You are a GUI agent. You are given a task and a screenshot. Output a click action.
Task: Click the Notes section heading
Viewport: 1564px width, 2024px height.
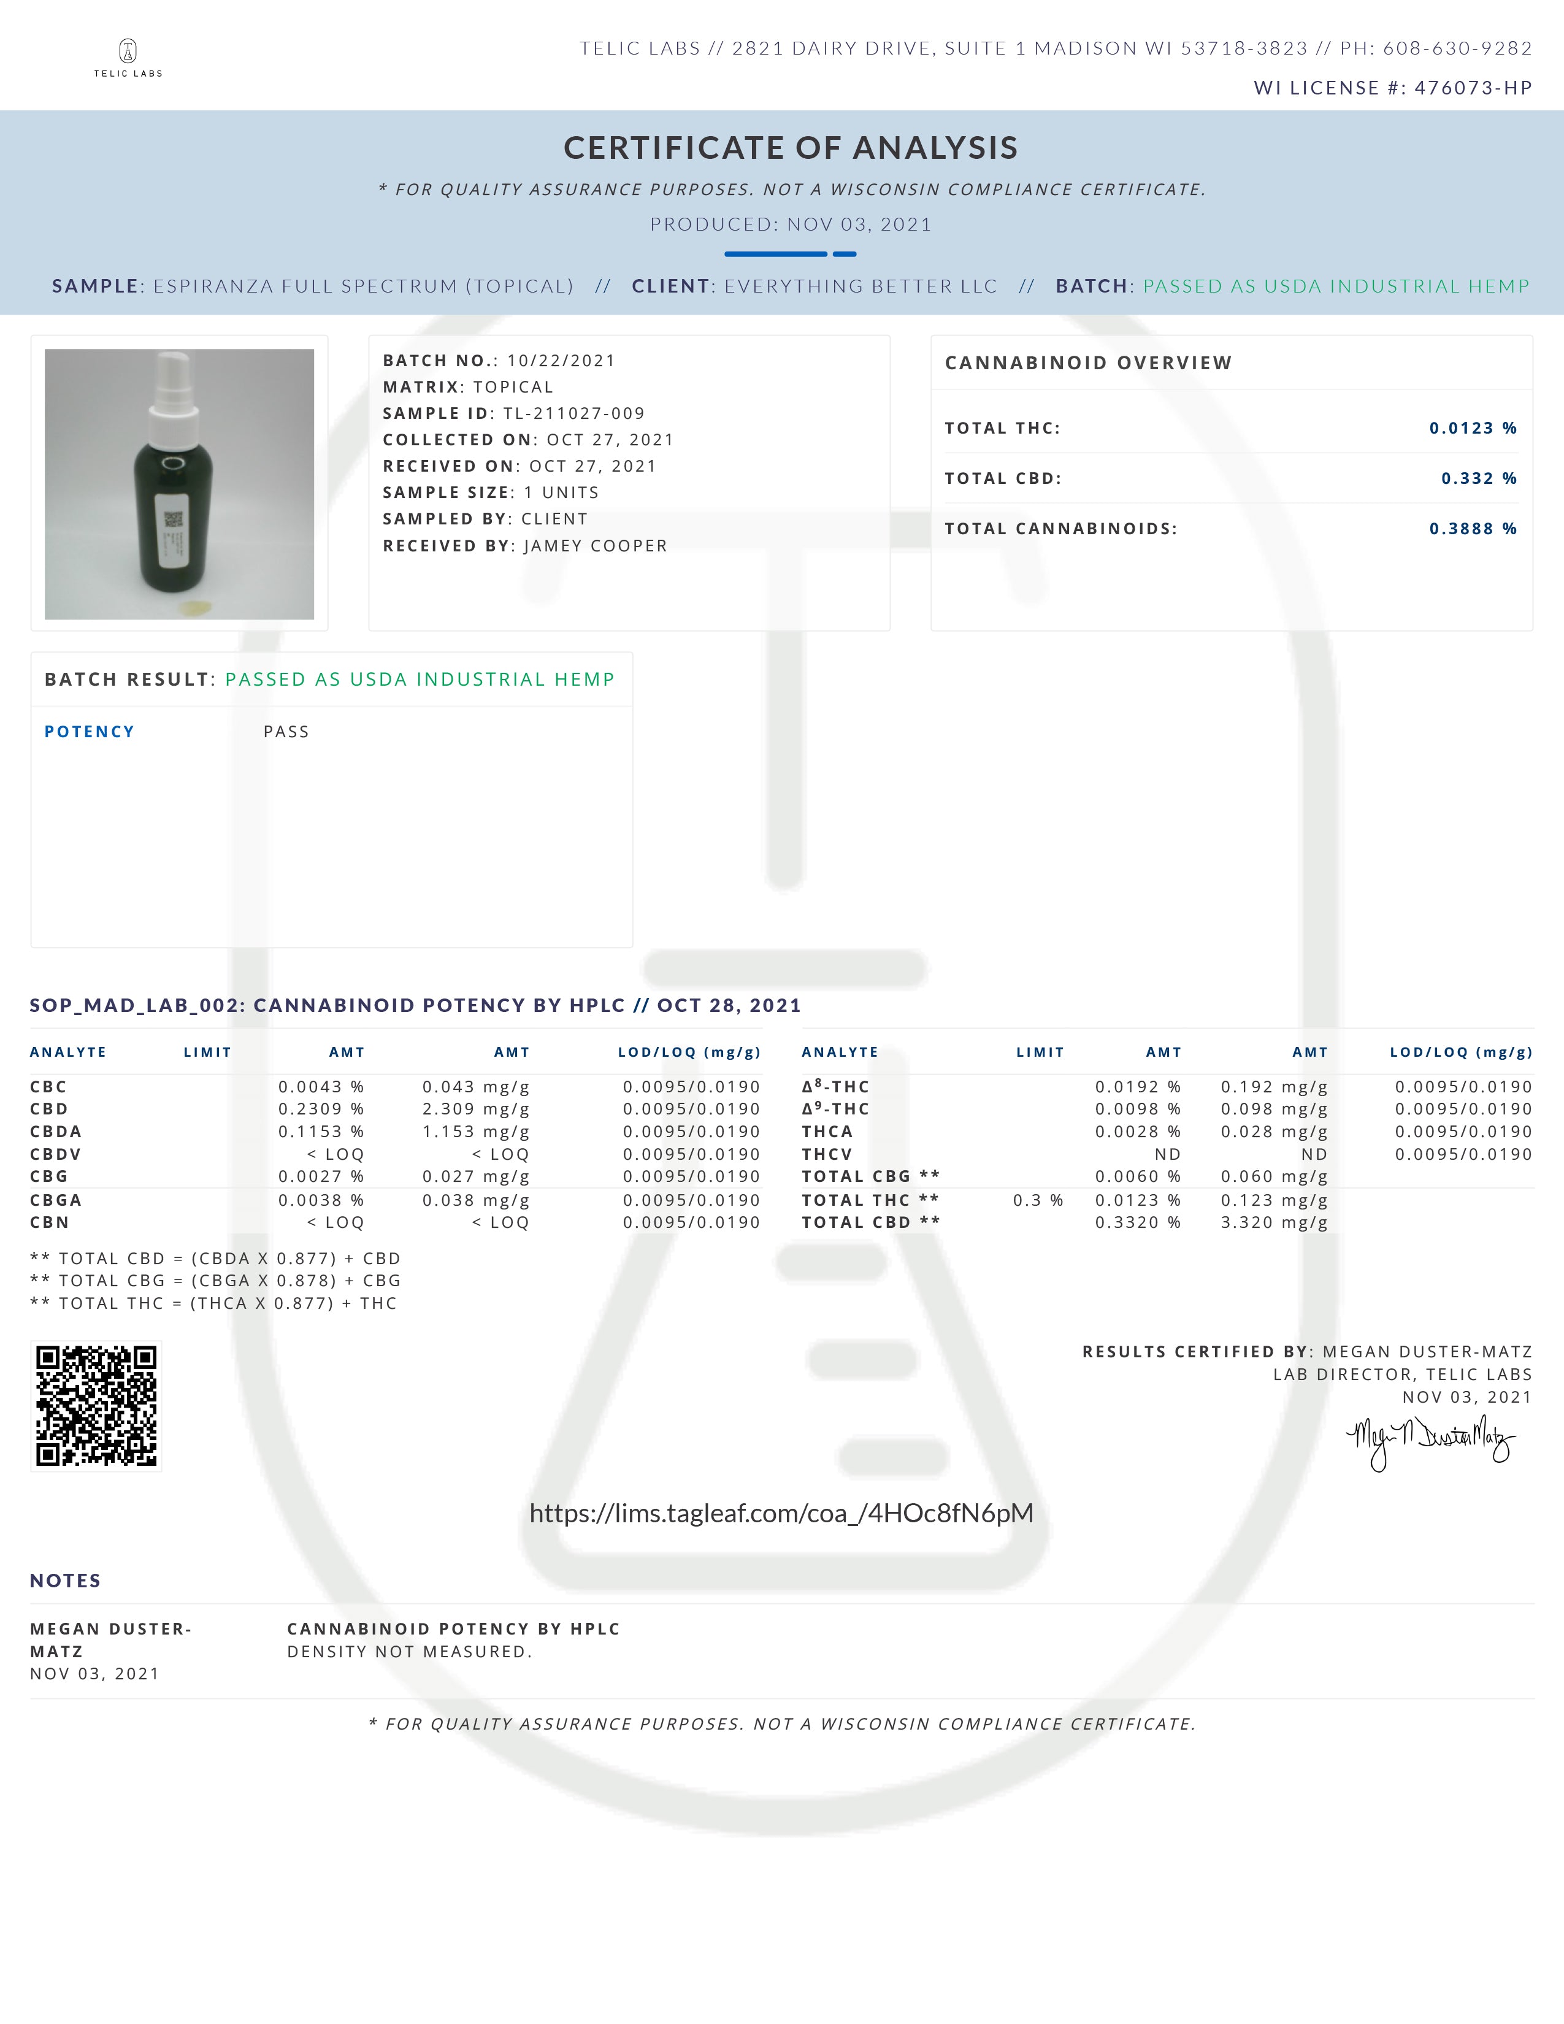pos(65,1581)
